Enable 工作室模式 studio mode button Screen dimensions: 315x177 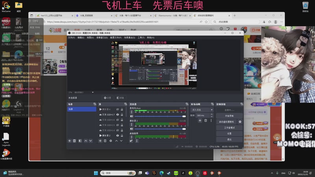[x=229, y=127]
